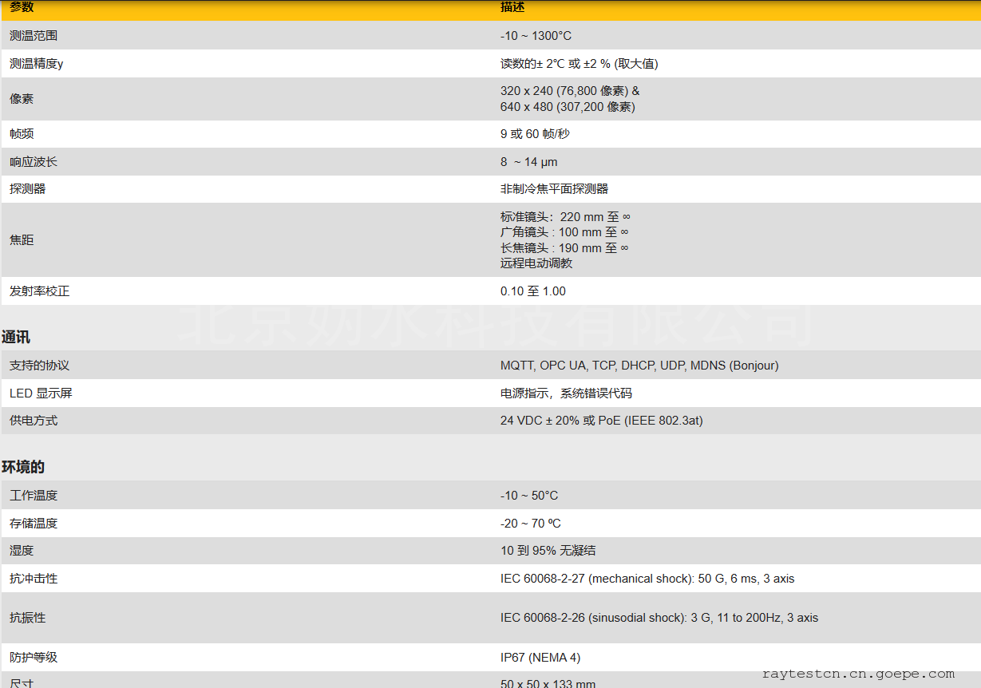Click the 发射率校正 row label
This screenshot has height=688, width=981.
point(39,291)
